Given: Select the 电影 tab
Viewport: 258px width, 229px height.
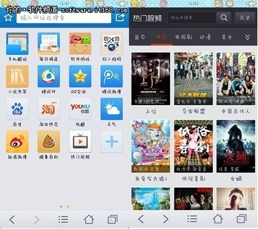Looking at the screenshot, I should coord(162,37).
